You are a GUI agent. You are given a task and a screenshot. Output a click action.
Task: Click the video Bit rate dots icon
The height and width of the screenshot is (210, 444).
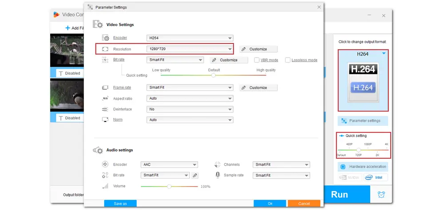[105, 60]
